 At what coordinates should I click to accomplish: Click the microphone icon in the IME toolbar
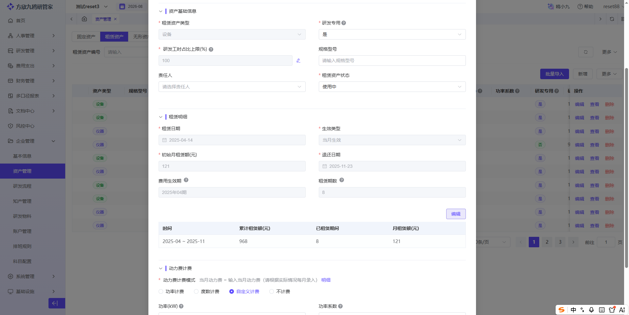[591, 310]
